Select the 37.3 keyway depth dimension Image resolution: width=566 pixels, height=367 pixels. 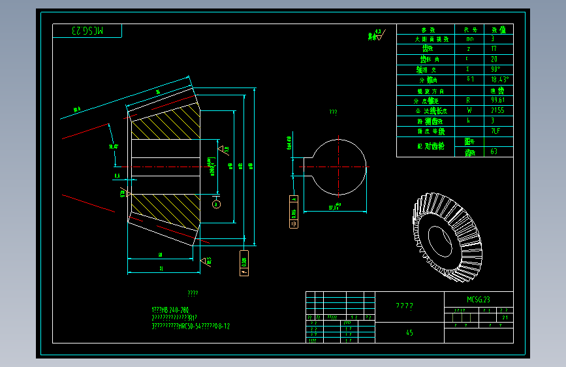pyautogui.click(x=334, y=207)
